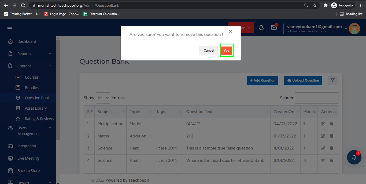This screenshot has width=366, height=184.
Task: Click the floating notification bell bubble
Action: [354, 157]
